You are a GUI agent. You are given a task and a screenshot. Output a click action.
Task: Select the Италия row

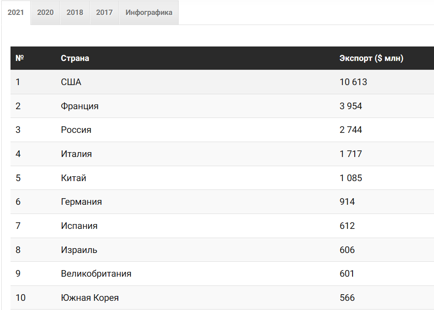click(222, 154)
